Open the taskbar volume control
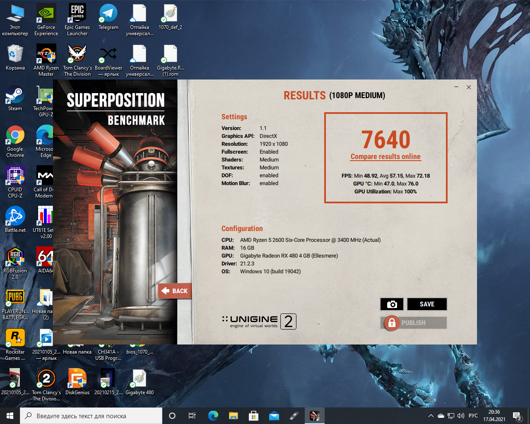The width and height of the screenshot is (530, 424). pyautogui.click(x=461, y=416)
